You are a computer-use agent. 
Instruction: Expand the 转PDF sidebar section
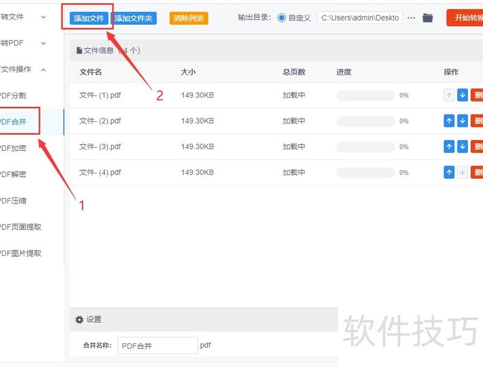point(43,43)
